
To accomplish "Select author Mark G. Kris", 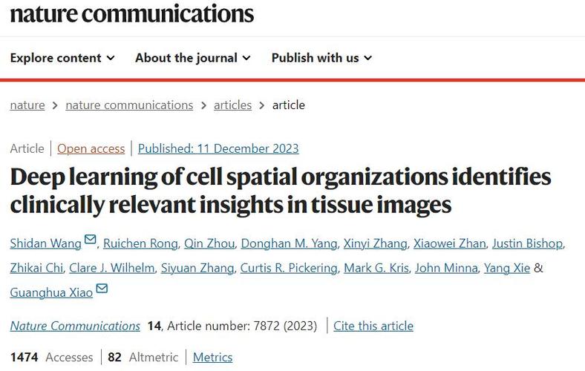I will tap(376, 268).
